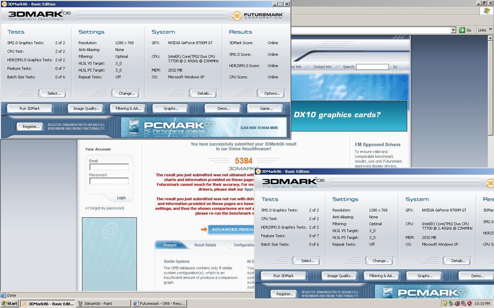Click the website Search box
Screen dimensions: 494x308
[372, 67]
